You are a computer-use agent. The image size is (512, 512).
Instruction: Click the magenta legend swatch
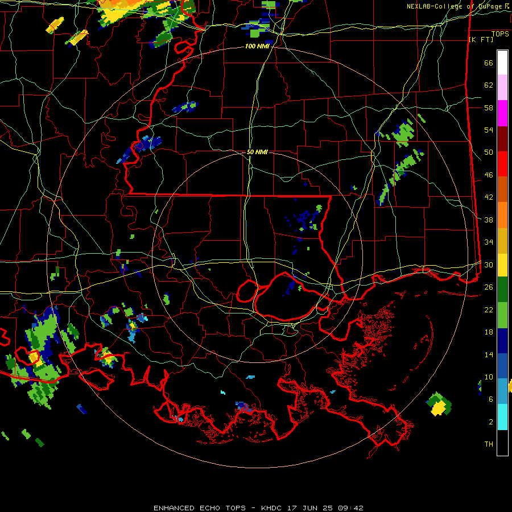(502, 113)
